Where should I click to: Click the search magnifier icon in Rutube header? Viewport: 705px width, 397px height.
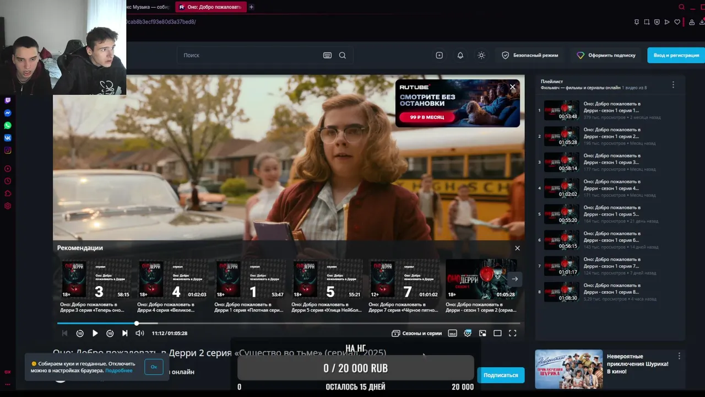(343, 55)
